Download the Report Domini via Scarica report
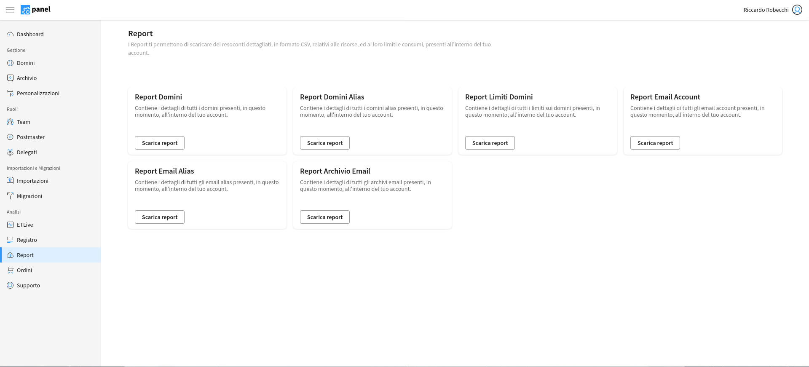Image resolution: width=809 pixels, height=367 pixels. [160, 143]
